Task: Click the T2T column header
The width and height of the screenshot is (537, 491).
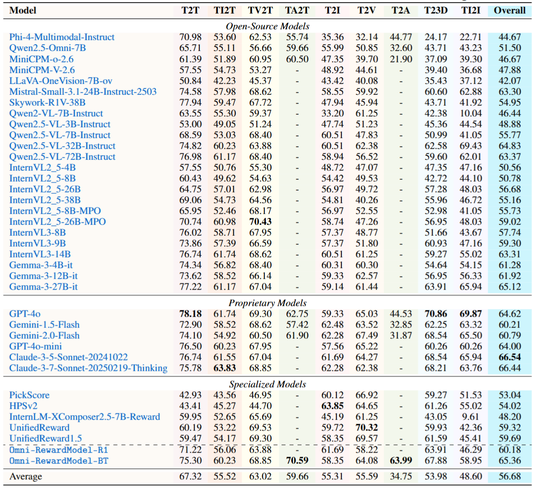Action: pyautogui.click(x=190, y=10)
